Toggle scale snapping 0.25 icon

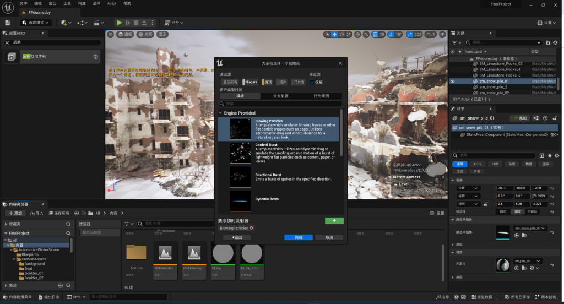click(410, 35)
